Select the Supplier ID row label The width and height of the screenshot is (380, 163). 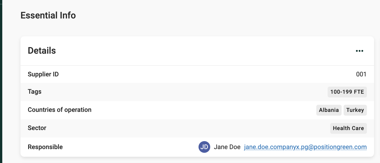point(43,74)
